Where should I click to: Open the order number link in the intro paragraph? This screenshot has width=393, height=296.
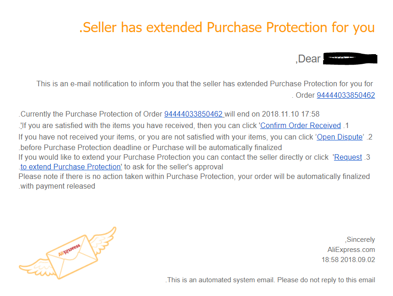pos(346,95)
